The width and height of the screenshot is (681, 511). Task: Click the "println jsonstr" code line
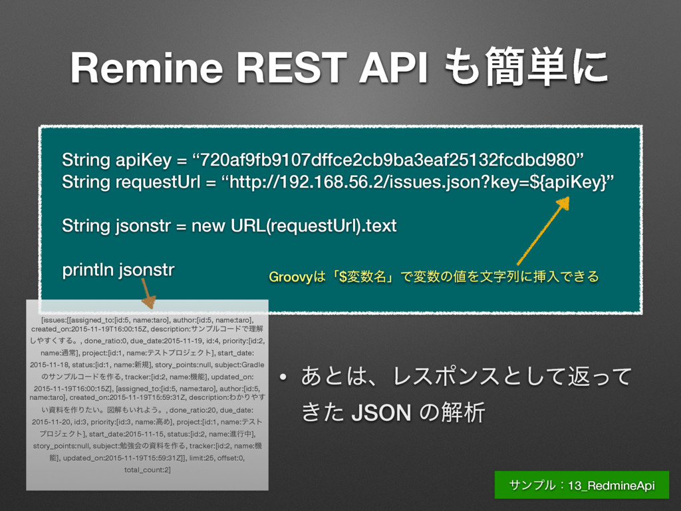coord(118,270)
